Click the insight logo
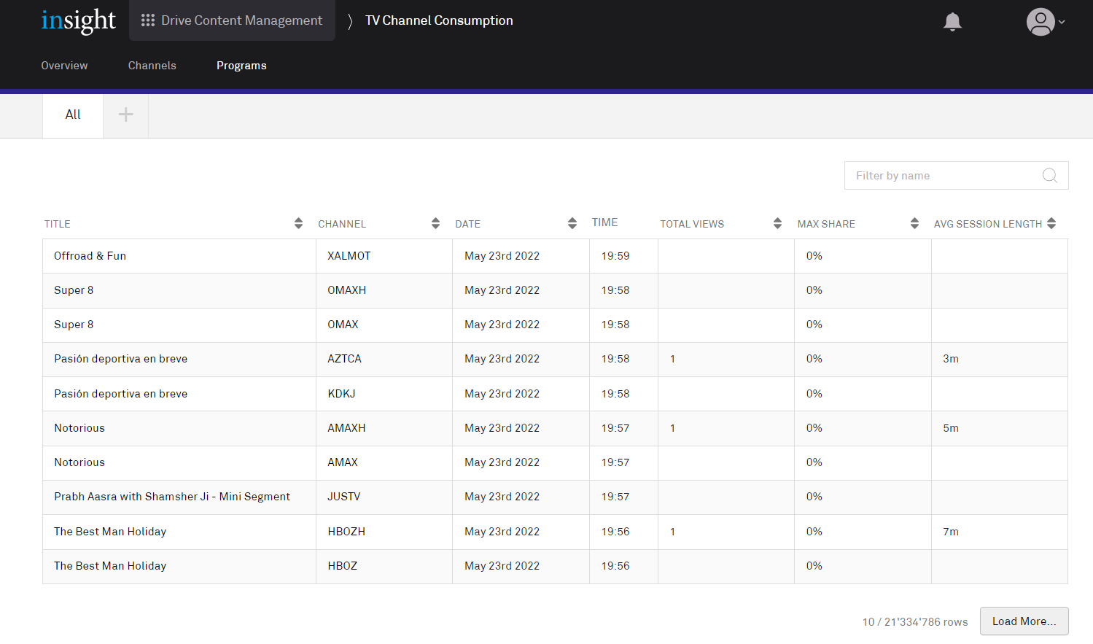 pos(78,21)
